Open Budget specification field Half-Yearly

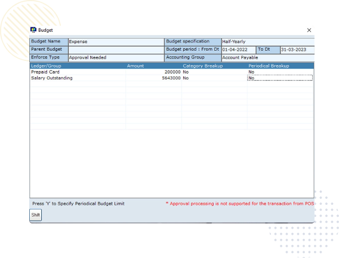pos(268,42)
